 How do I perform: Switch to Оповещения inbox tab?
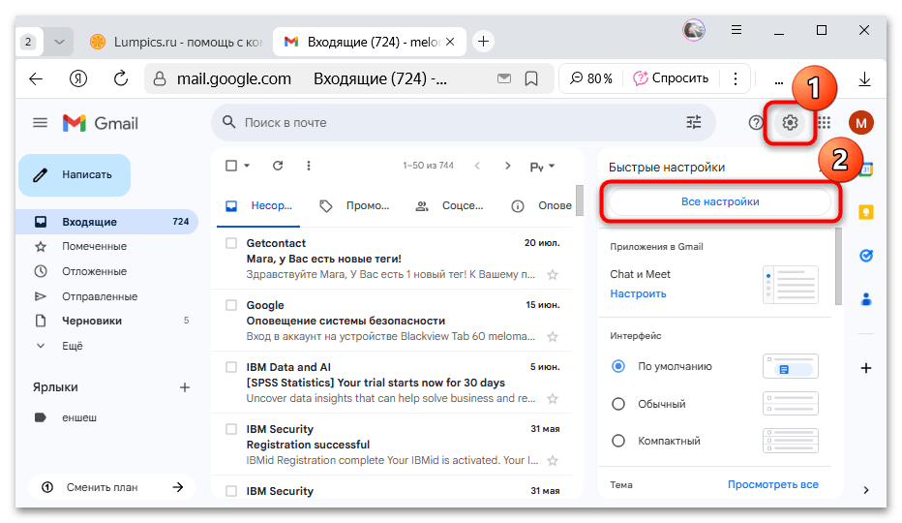pos(541,205)
